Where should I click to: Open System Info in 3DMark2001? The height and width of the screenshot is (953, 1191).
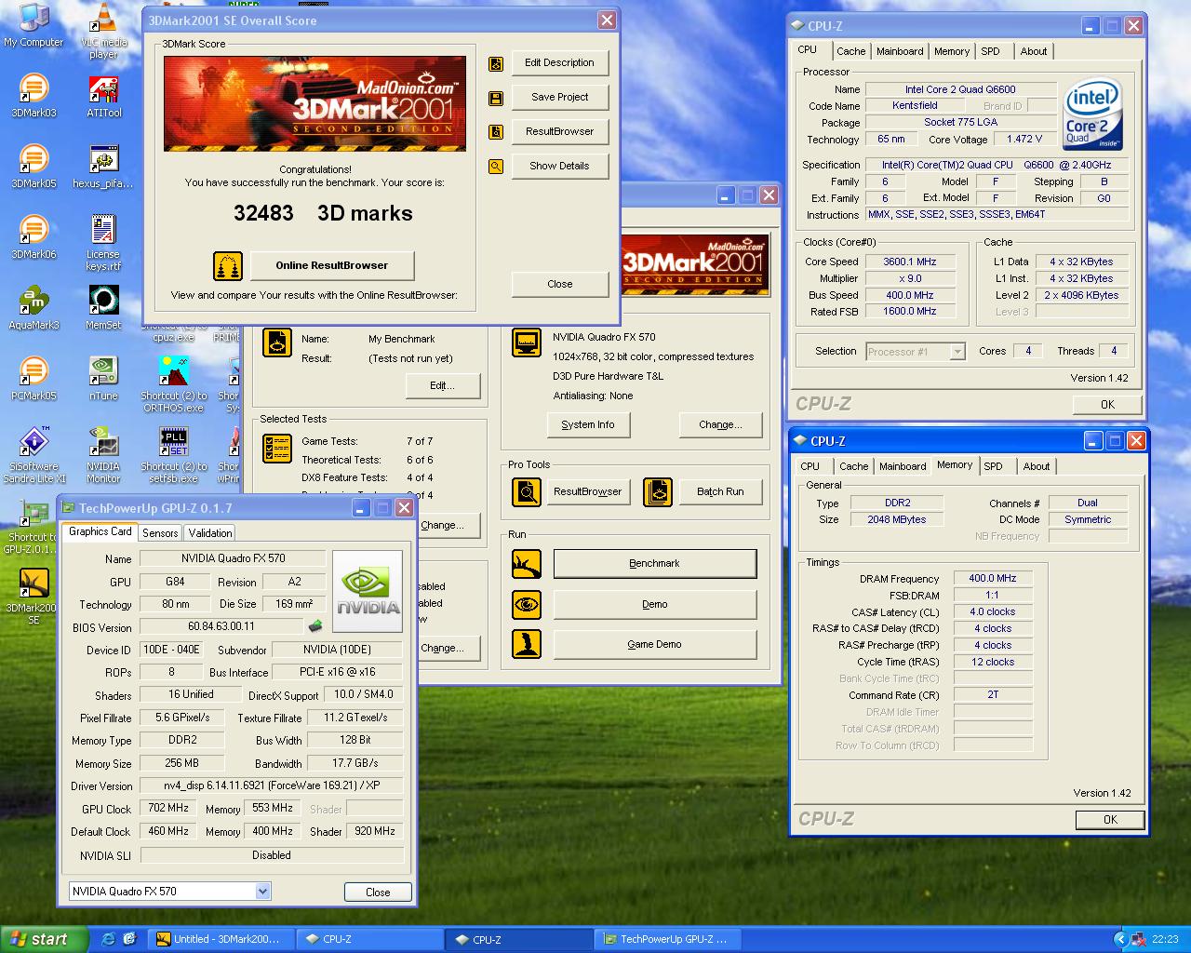click(587, 424)
